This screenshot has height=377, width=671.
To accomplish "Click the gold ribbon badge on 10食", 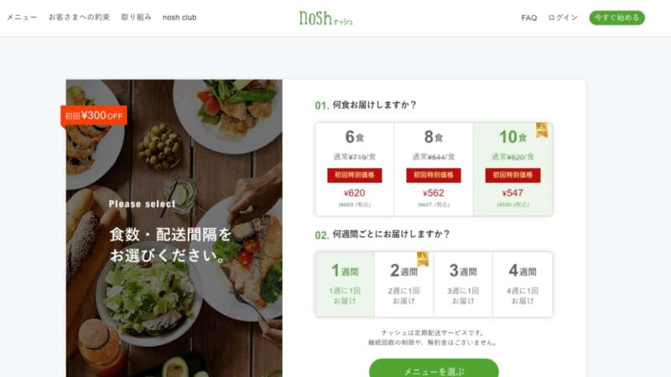I will pos(542,130).
